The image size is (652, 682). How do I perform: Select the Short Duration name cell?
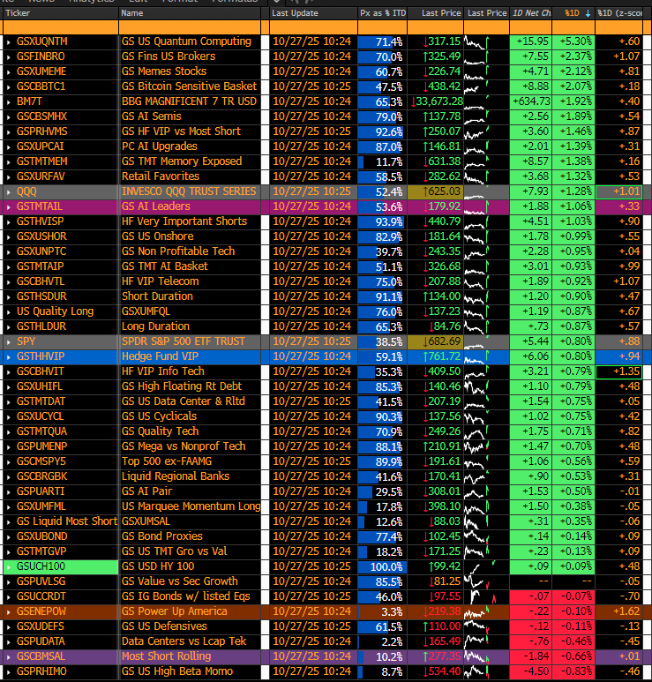pyautogui.click(x=189, y=296)
